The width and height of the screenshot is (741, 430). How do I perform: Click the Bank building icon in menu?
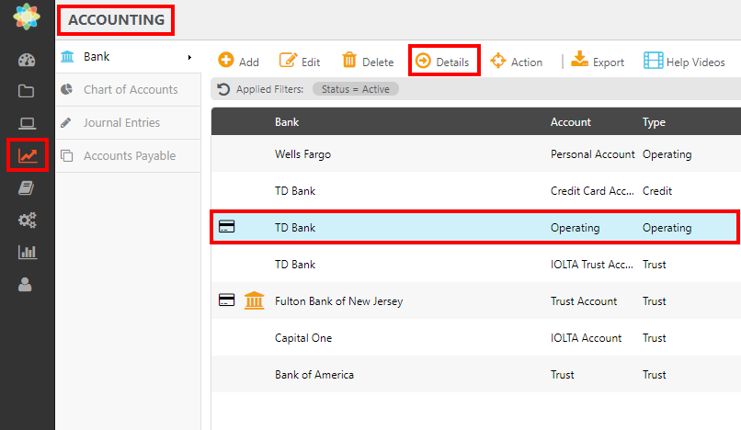68,57
